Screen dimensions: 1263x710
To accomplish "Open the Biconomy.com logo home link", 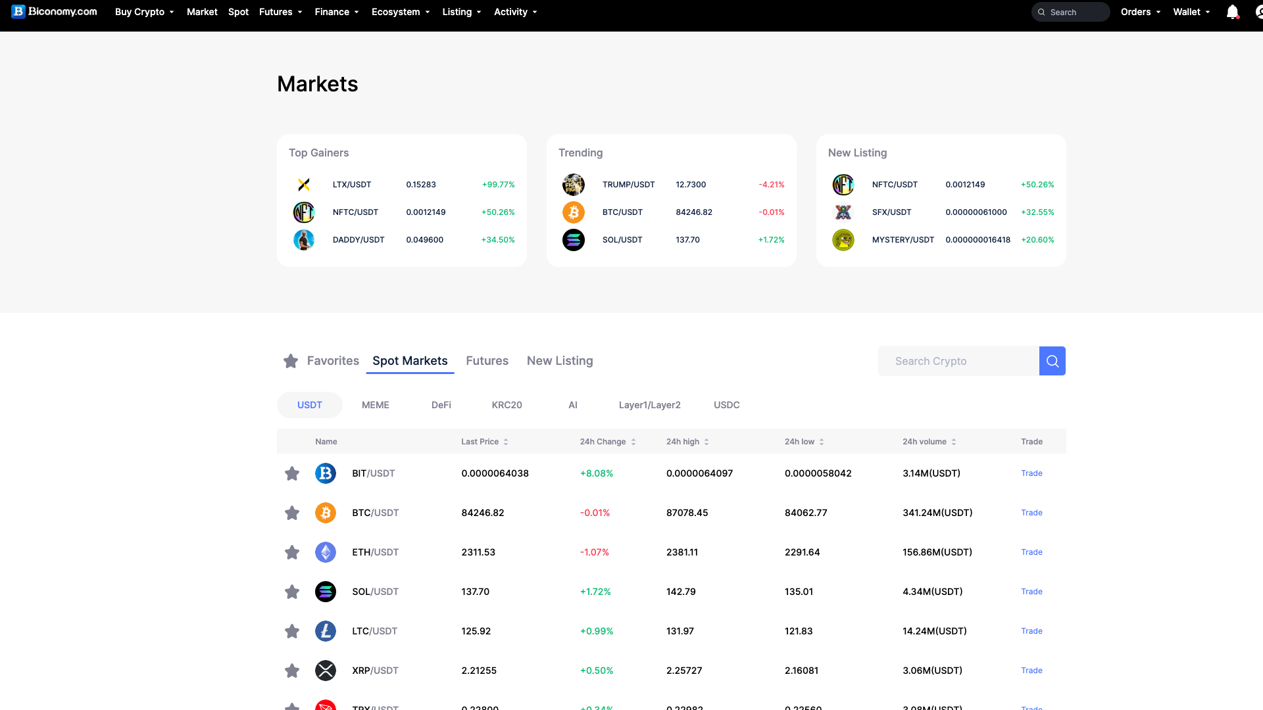I will click(55, 12).
